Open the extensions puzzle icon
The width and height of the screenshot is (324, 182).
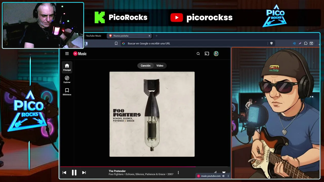coord(306,43)
